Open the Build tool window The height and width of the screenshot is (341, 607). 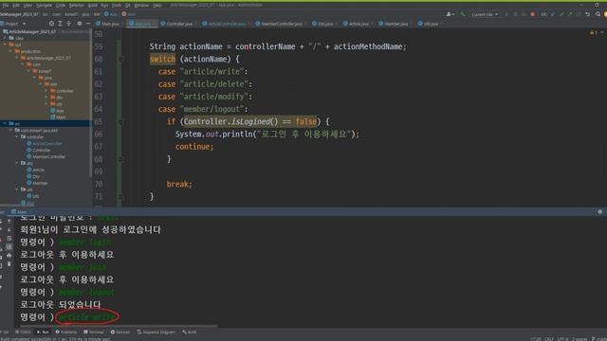pyautogui.click(x=190, y=332)
